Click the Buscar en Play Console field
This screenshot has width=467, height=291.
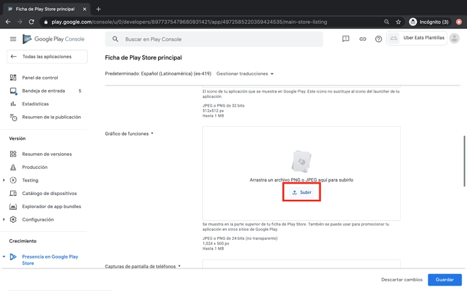[x=217, y=39]
